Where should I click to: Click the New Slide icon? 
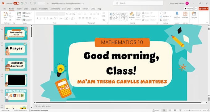19,14
